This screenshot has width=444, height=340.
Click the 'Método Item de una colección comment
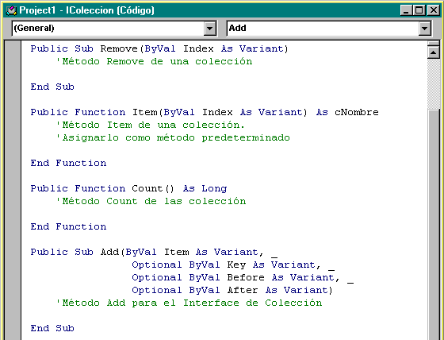pos(150,125)
